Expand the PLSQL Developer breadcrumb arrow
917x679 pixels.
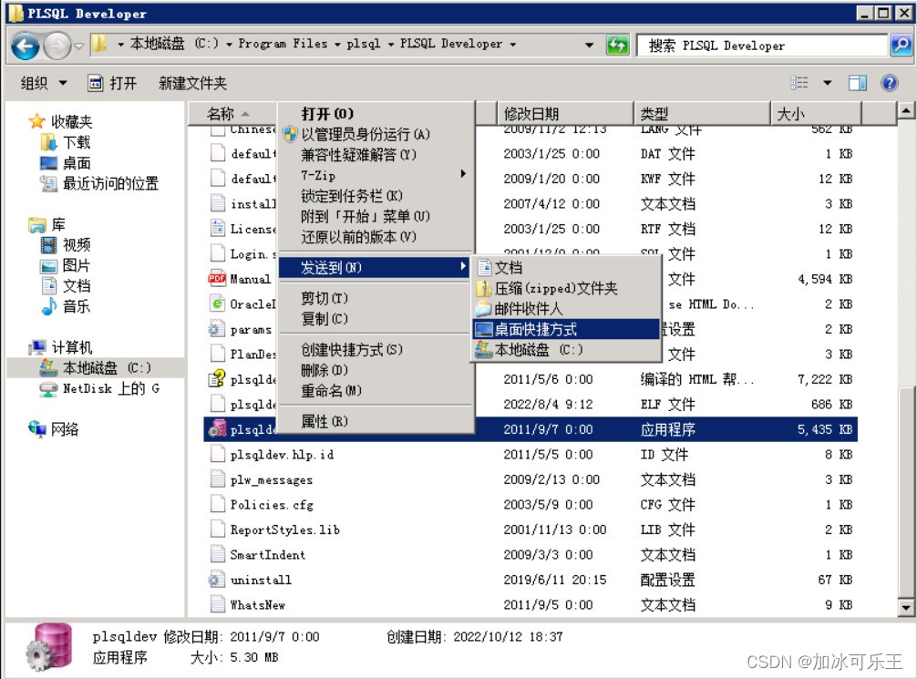click(513, 45)
